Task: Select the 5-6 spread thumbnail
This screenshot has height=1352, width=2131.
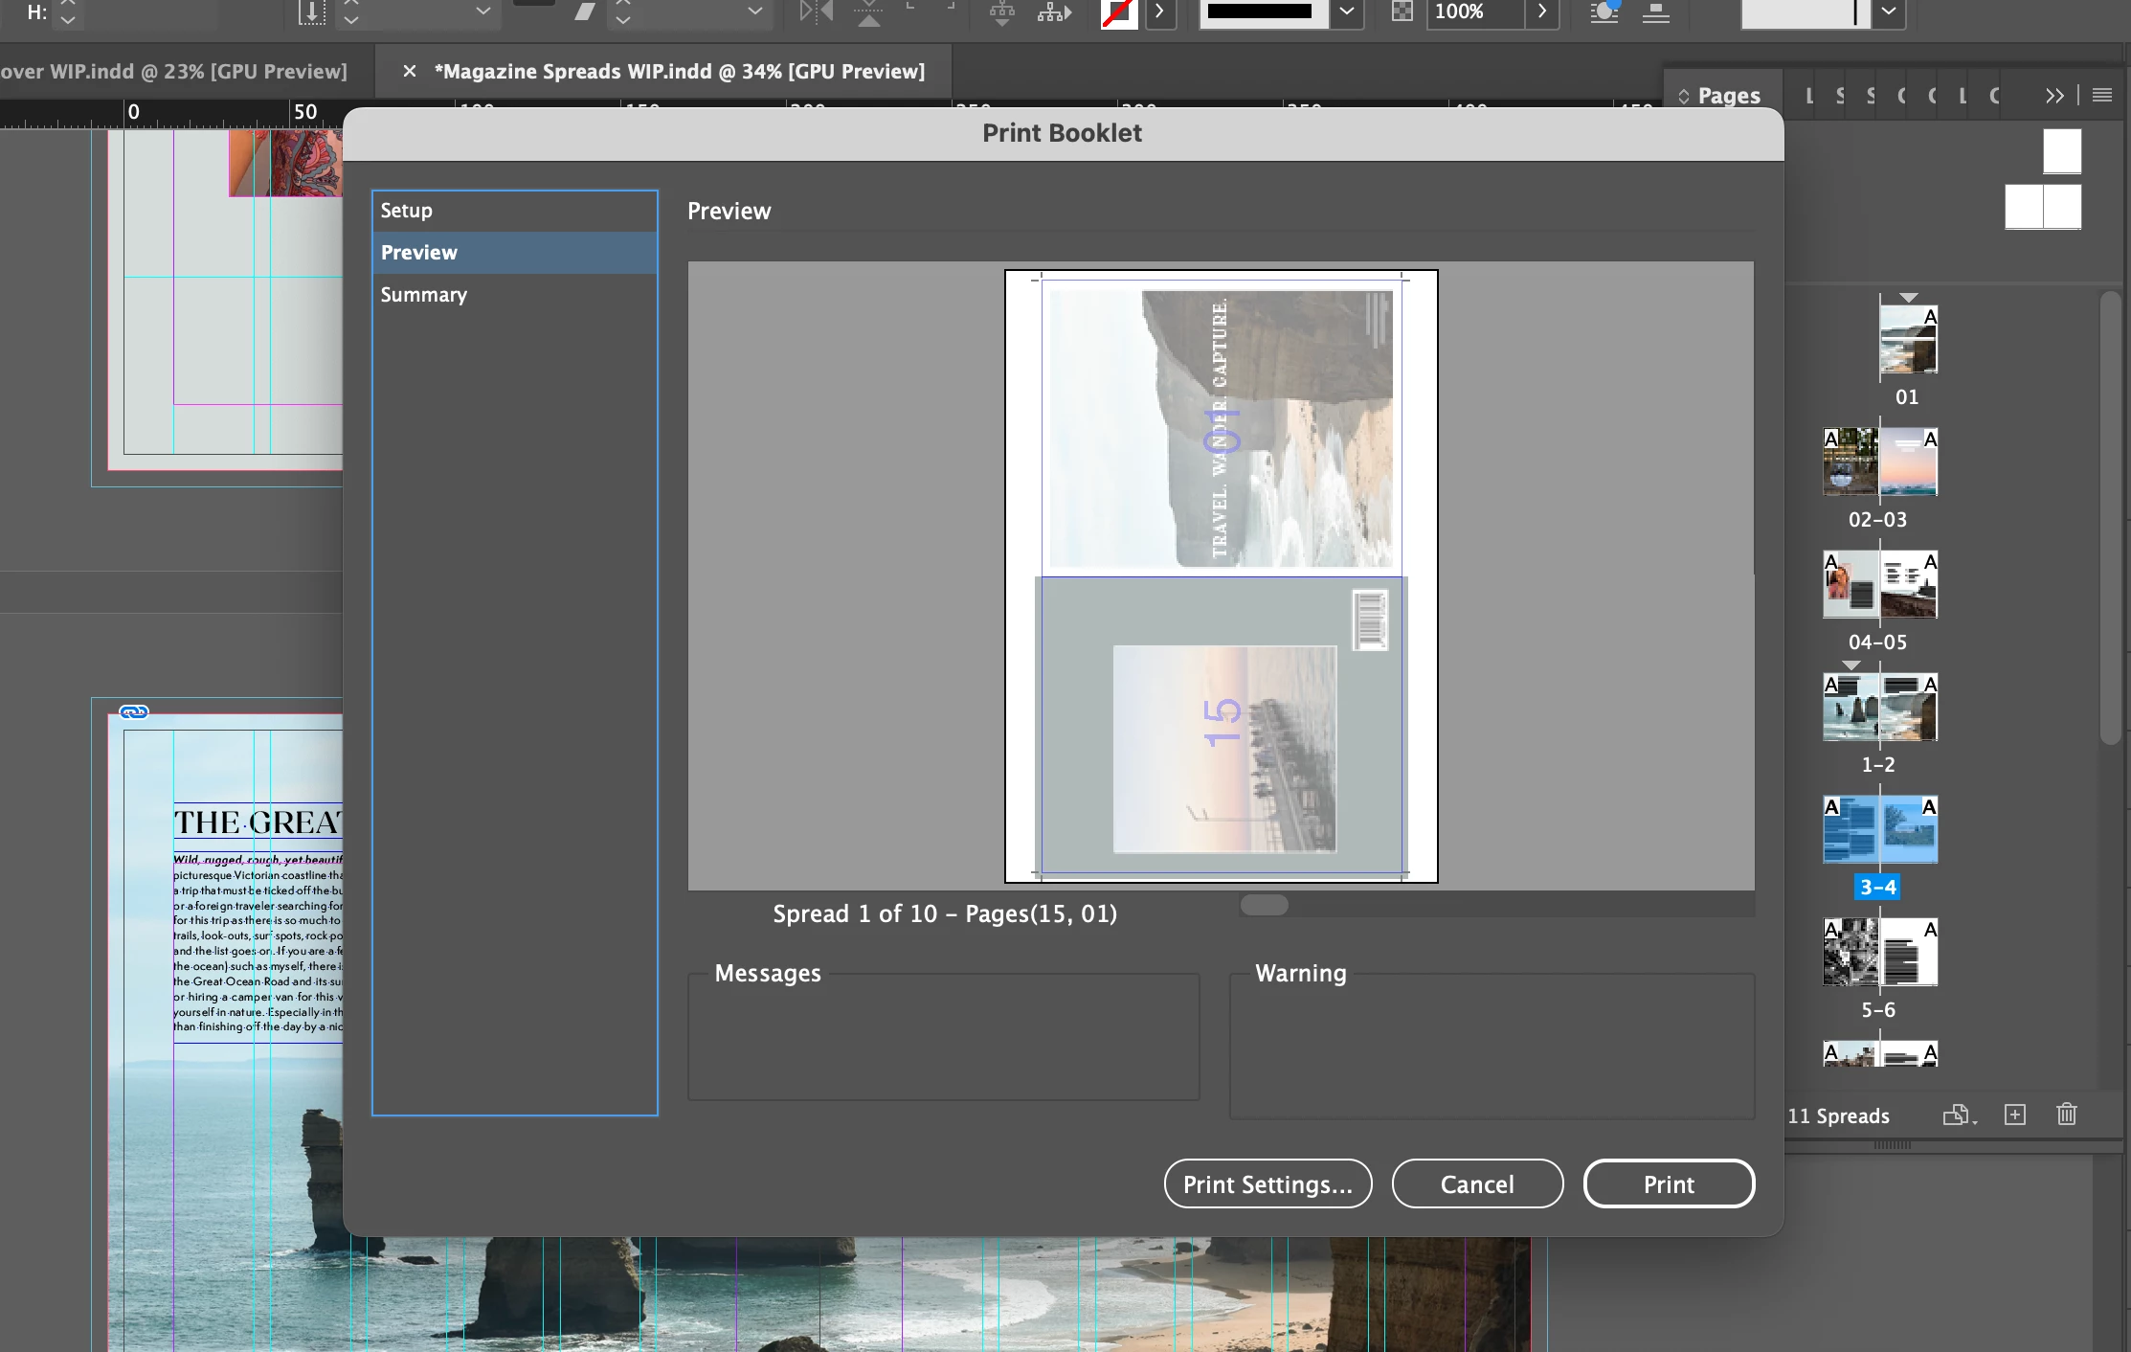Action: point(1879,953)
